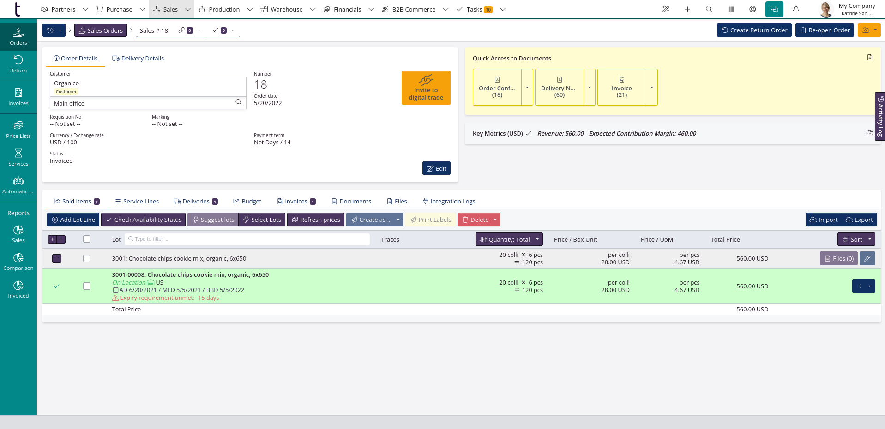This screenshot has width=885, height=429.
Task: Open the notifications bell icon
Action: coord(796,9)
